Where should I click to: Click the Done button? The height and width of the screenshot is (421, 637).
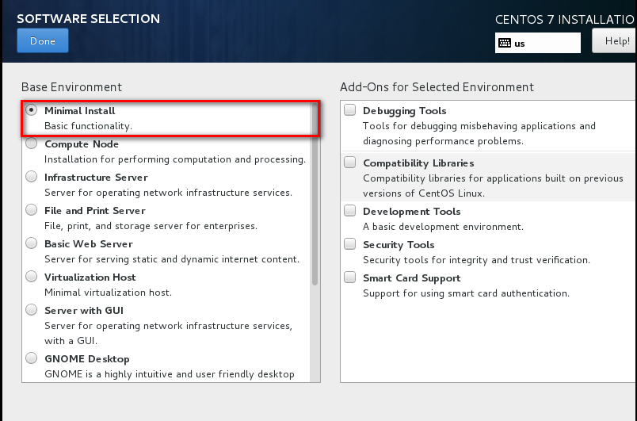point(42,40)
